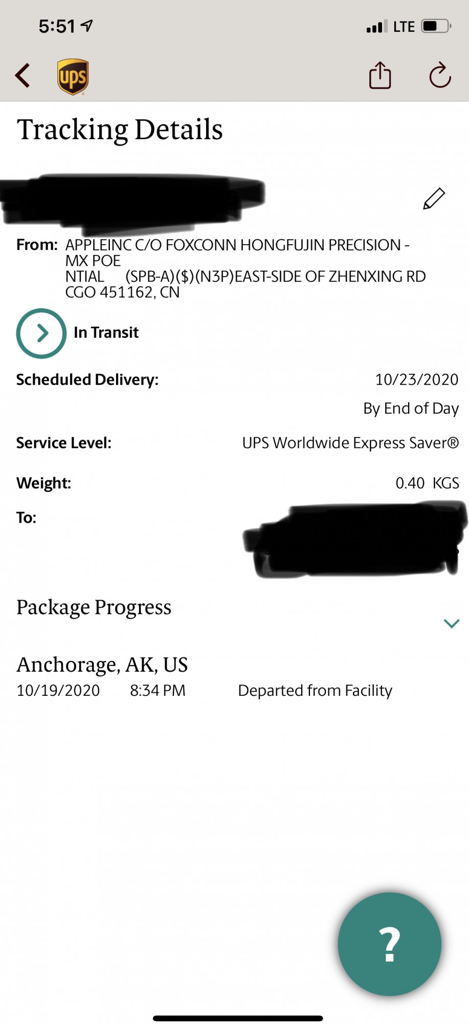The width and height of the screenshot is (469, 1024).
Task: Tap the back arrow in header
Action: [x=23, y=76]
